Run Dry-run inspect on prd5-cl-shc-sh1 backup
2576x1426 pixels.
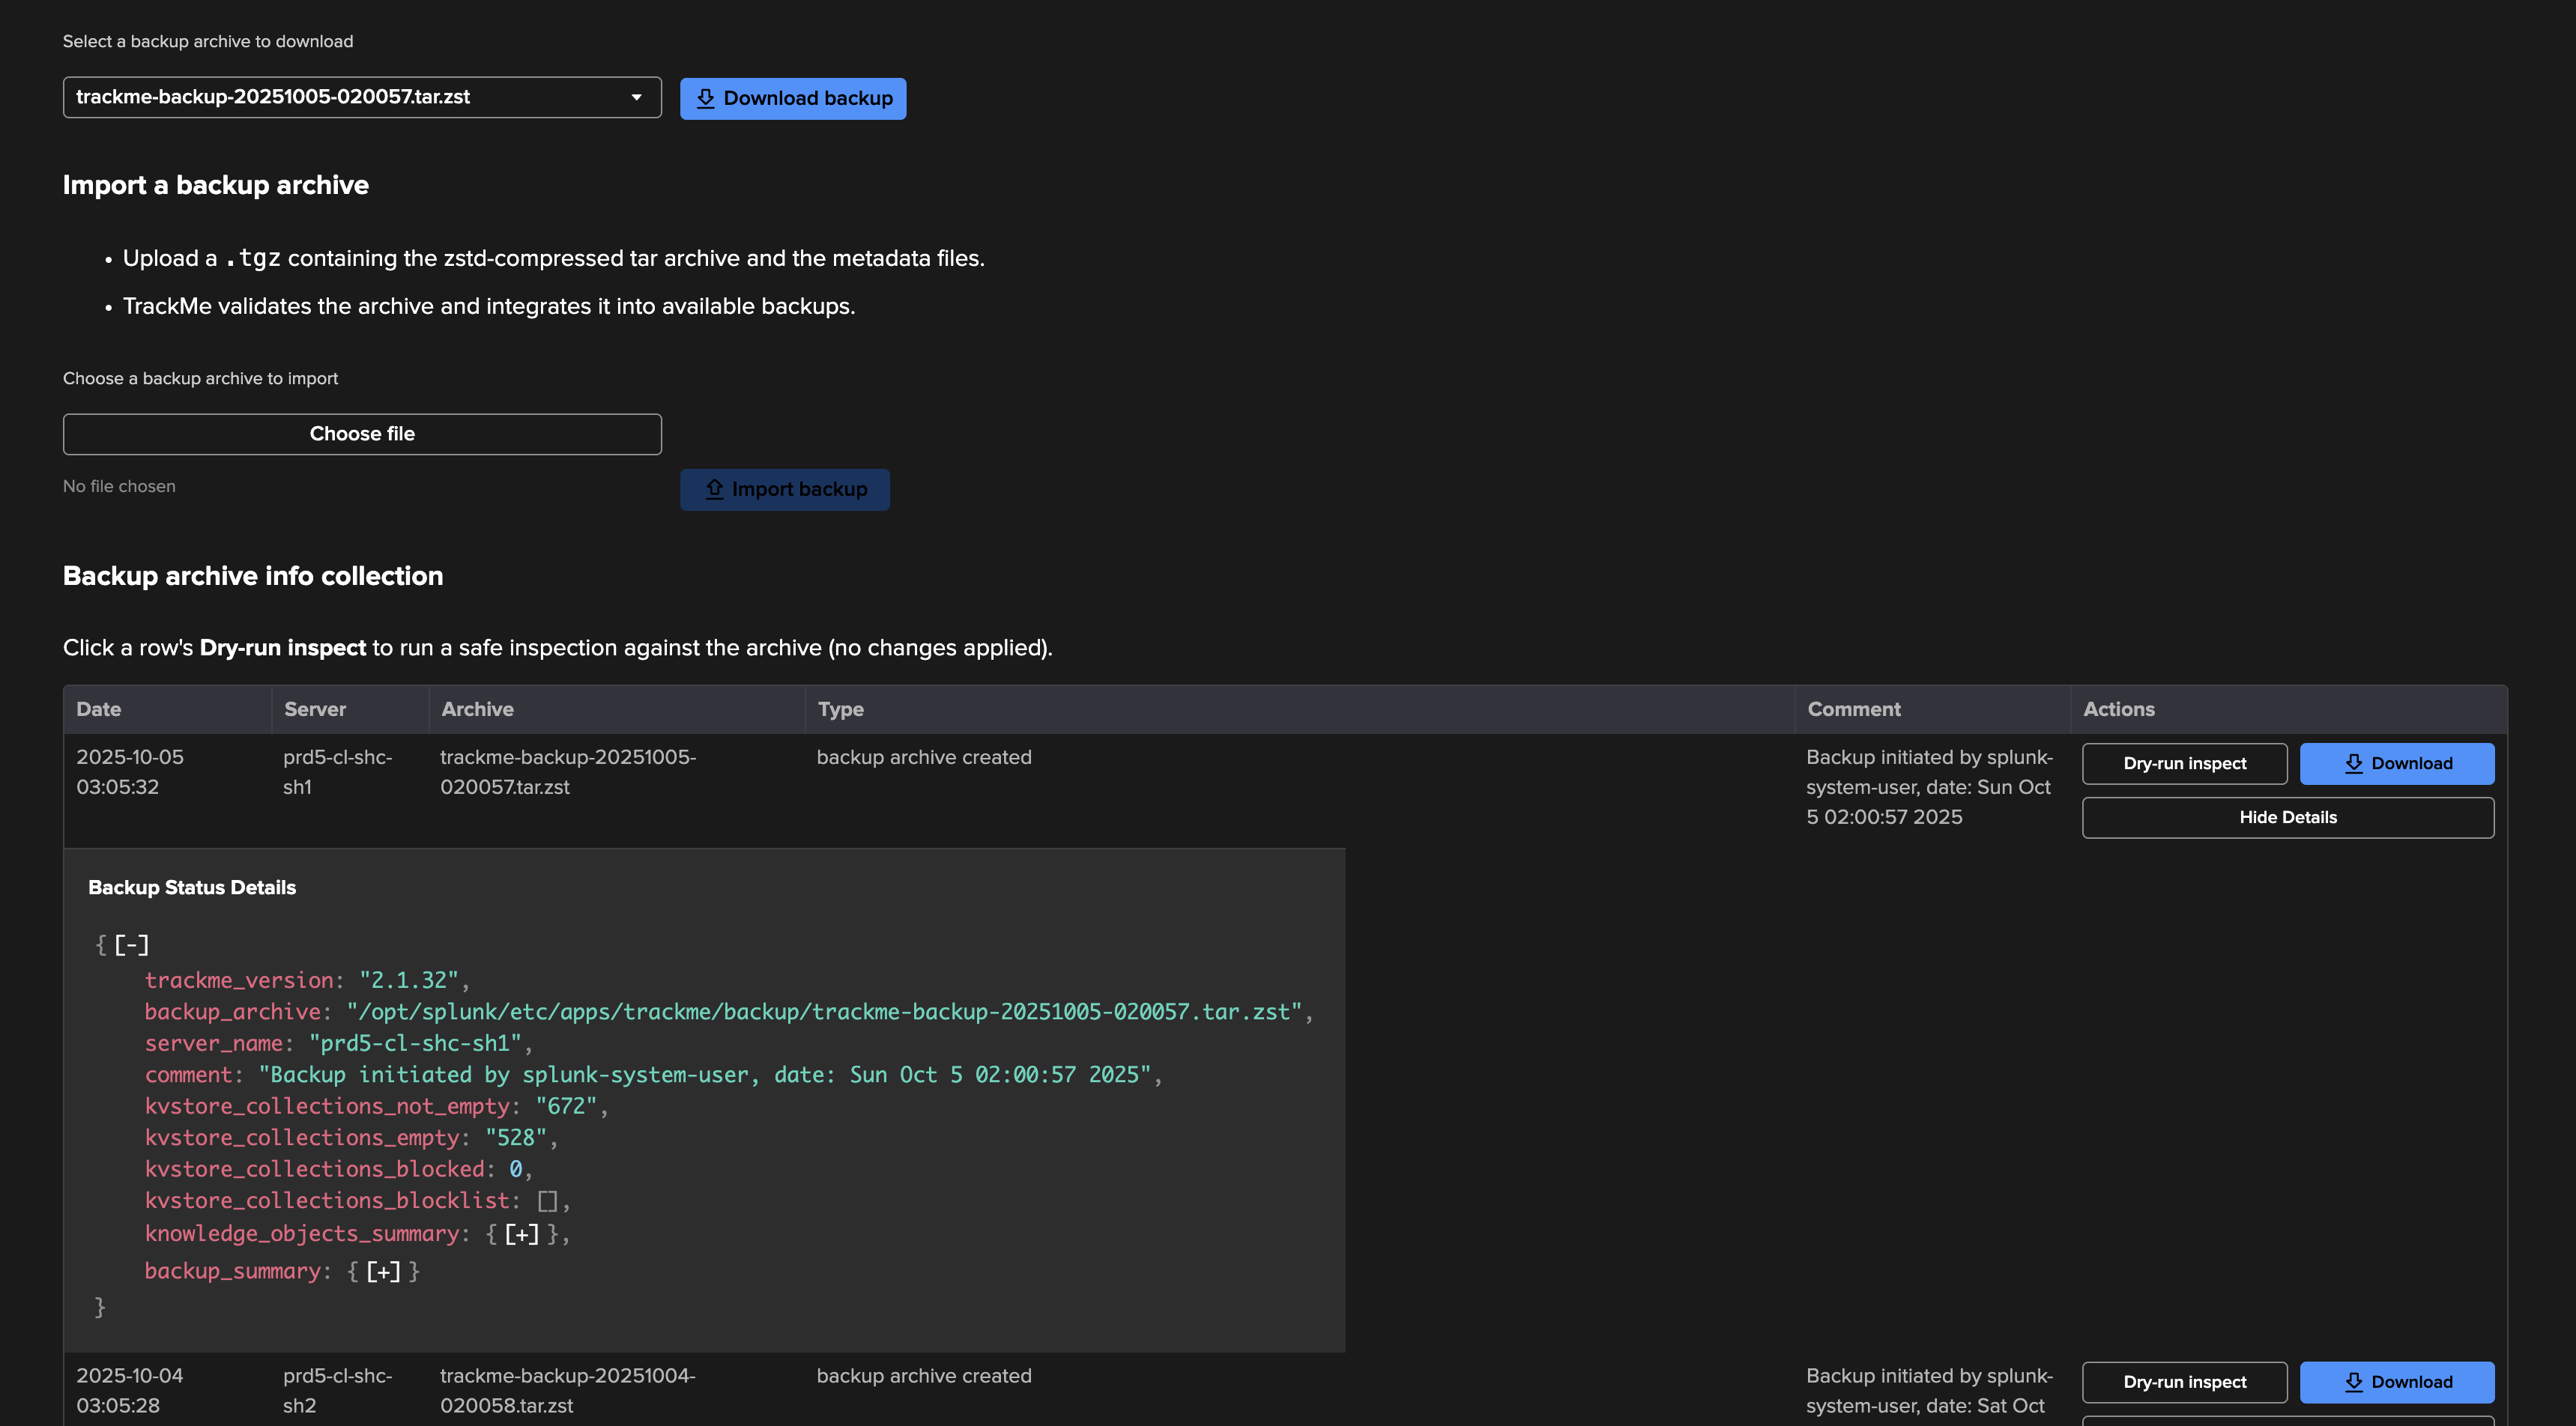[x=2184, y=763]
